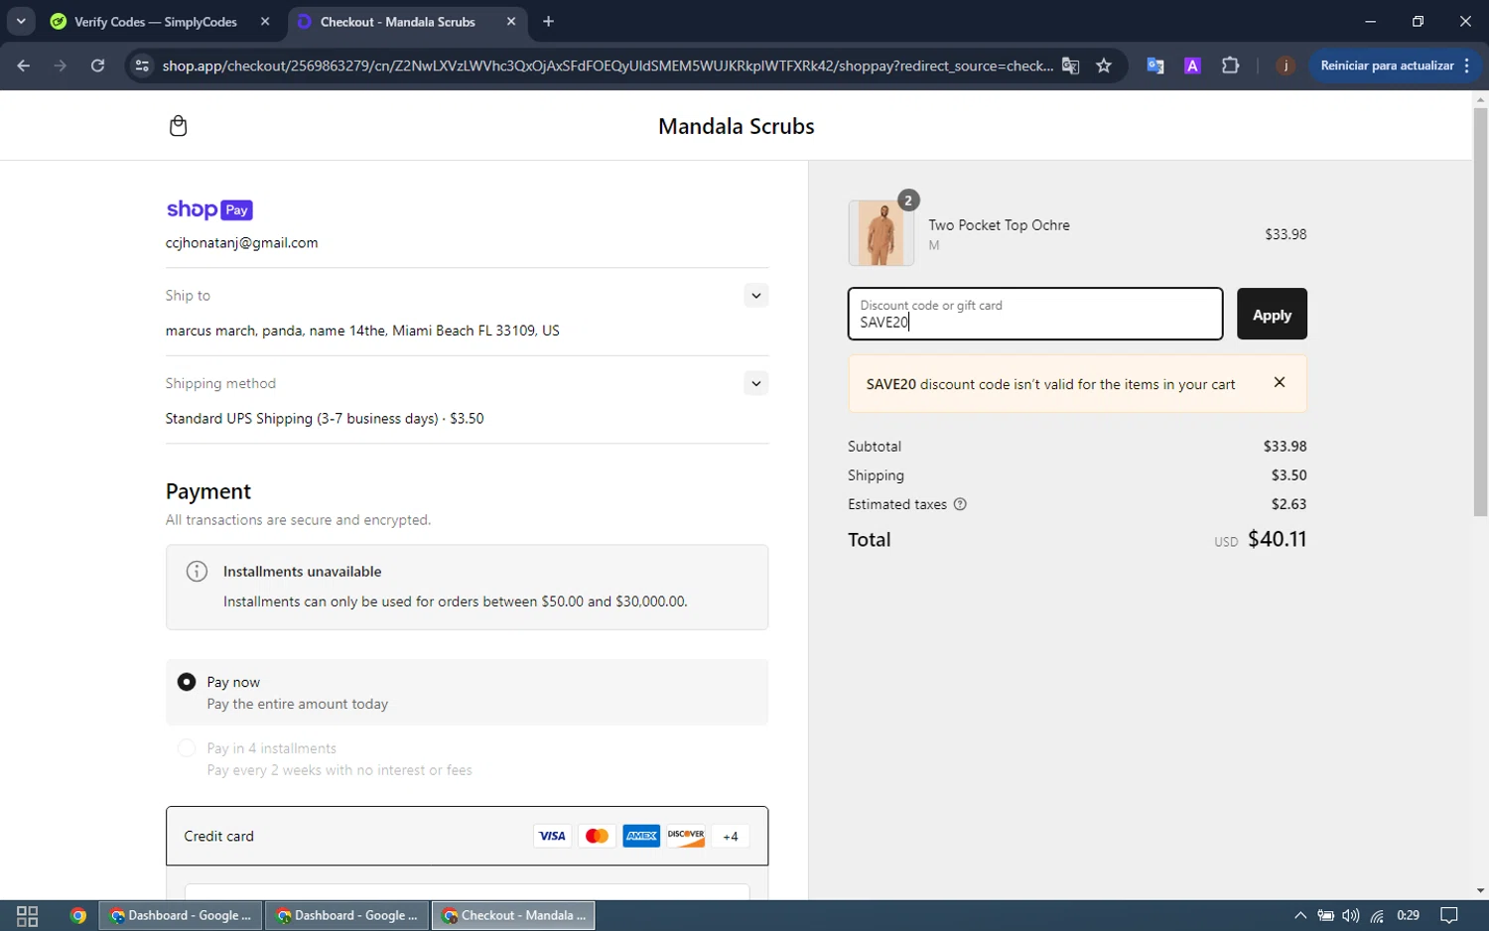Click the Miami Beach shipping address text
1489x931 pixels.
click(362, 331)
